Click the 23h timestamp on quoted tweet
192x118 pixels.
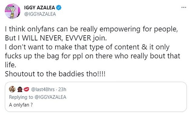tap(62, 89)
